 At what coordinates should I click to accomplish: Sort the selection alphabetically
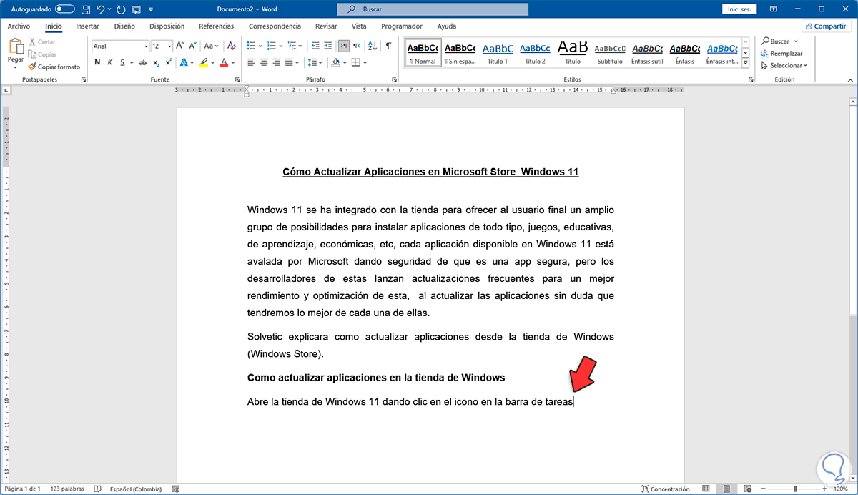tap(372, 46)
